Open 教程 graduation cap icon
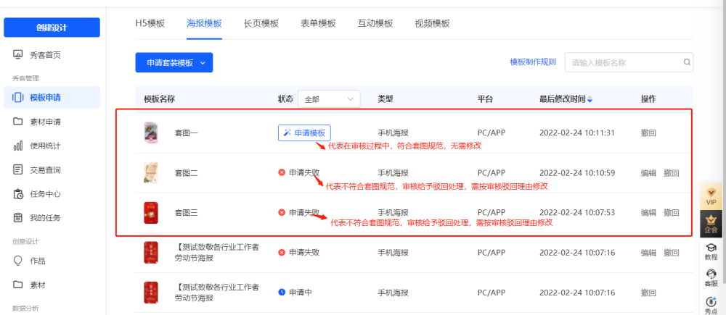Screen dimensions: 726x315 [711, 251]
